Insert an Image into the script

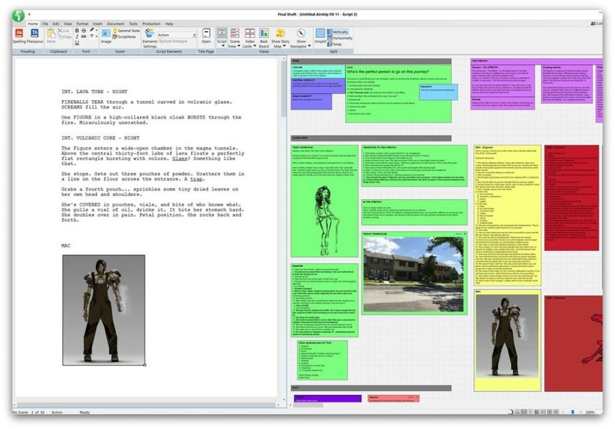(105, 35)
